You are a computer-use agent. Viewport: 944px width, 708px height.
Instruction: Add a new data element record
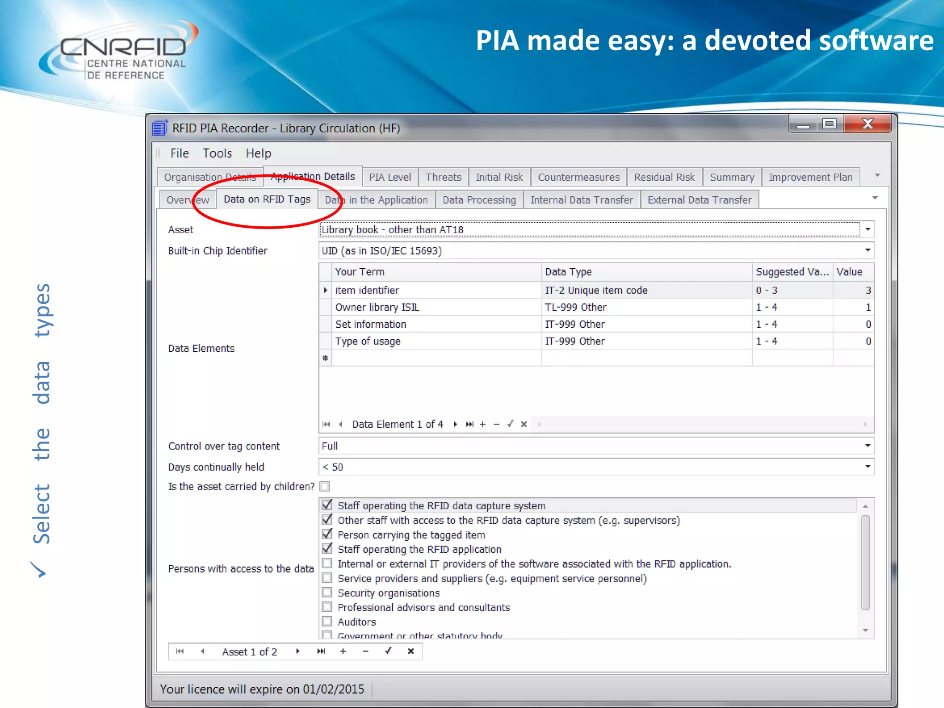tap(483, 424)
